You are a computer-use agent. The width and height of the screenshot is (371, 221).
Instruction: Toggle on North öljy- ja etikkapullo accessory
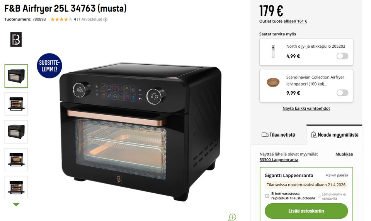(x=342, y=56)
